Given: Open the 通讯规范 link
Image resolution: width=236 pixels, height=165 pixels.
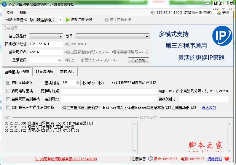Looking at the screenshot, I should click(209, 108).
